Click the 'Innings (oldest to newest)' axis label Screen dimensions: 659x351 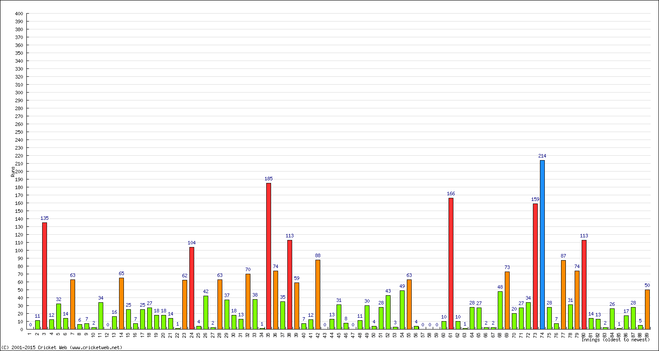click(616, 340)
